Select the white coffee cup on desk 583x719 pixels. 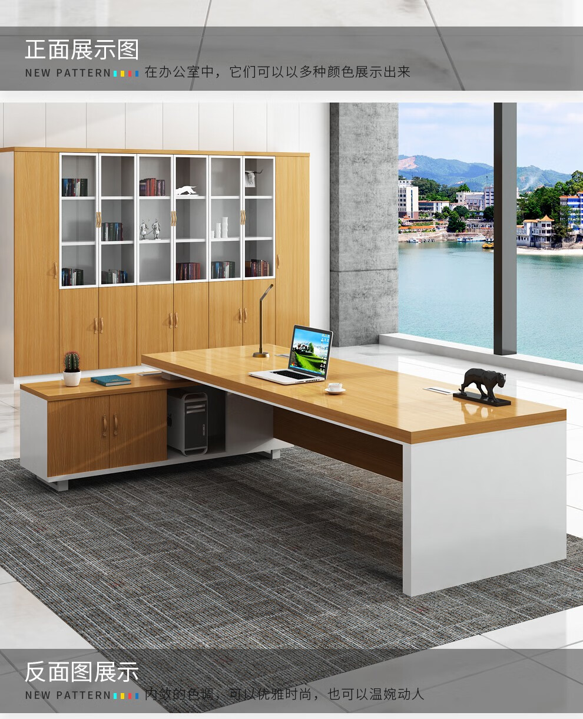pos(335,388)
